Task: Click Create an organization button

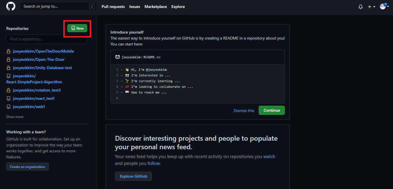Action: point(28,167)
